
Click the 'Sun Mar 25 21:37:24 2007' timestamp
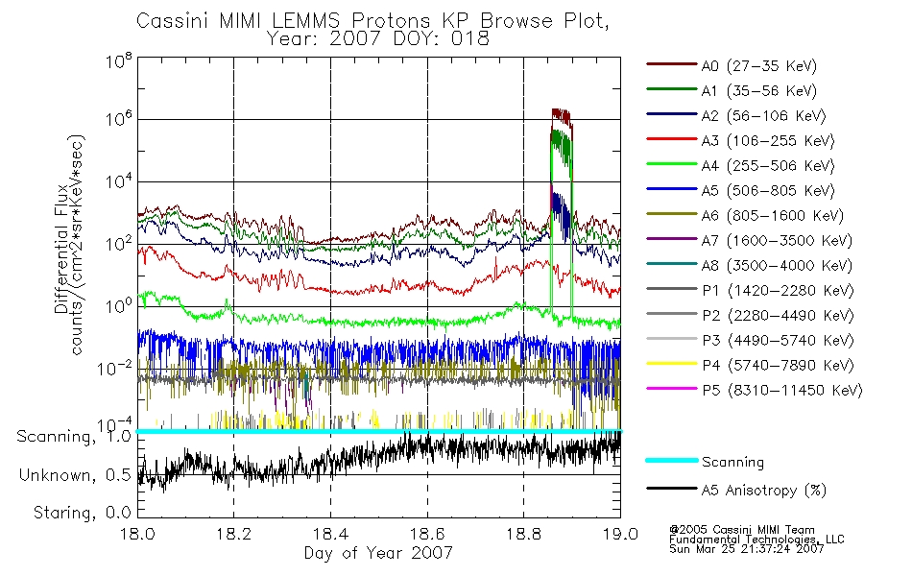747,548
